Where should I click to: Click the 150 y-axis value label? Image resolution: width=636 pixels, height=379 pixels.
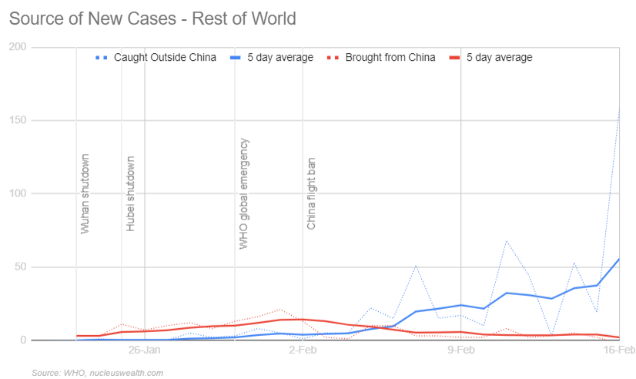[17, 121]
